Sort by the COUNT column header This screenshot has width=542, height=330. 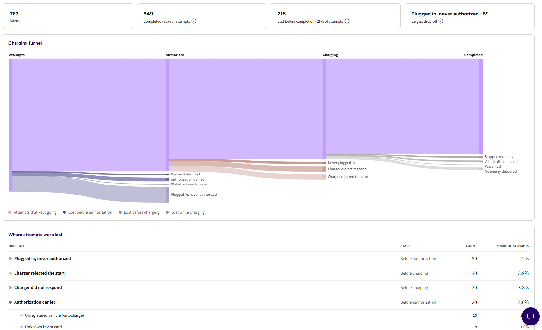click(471, 246)
